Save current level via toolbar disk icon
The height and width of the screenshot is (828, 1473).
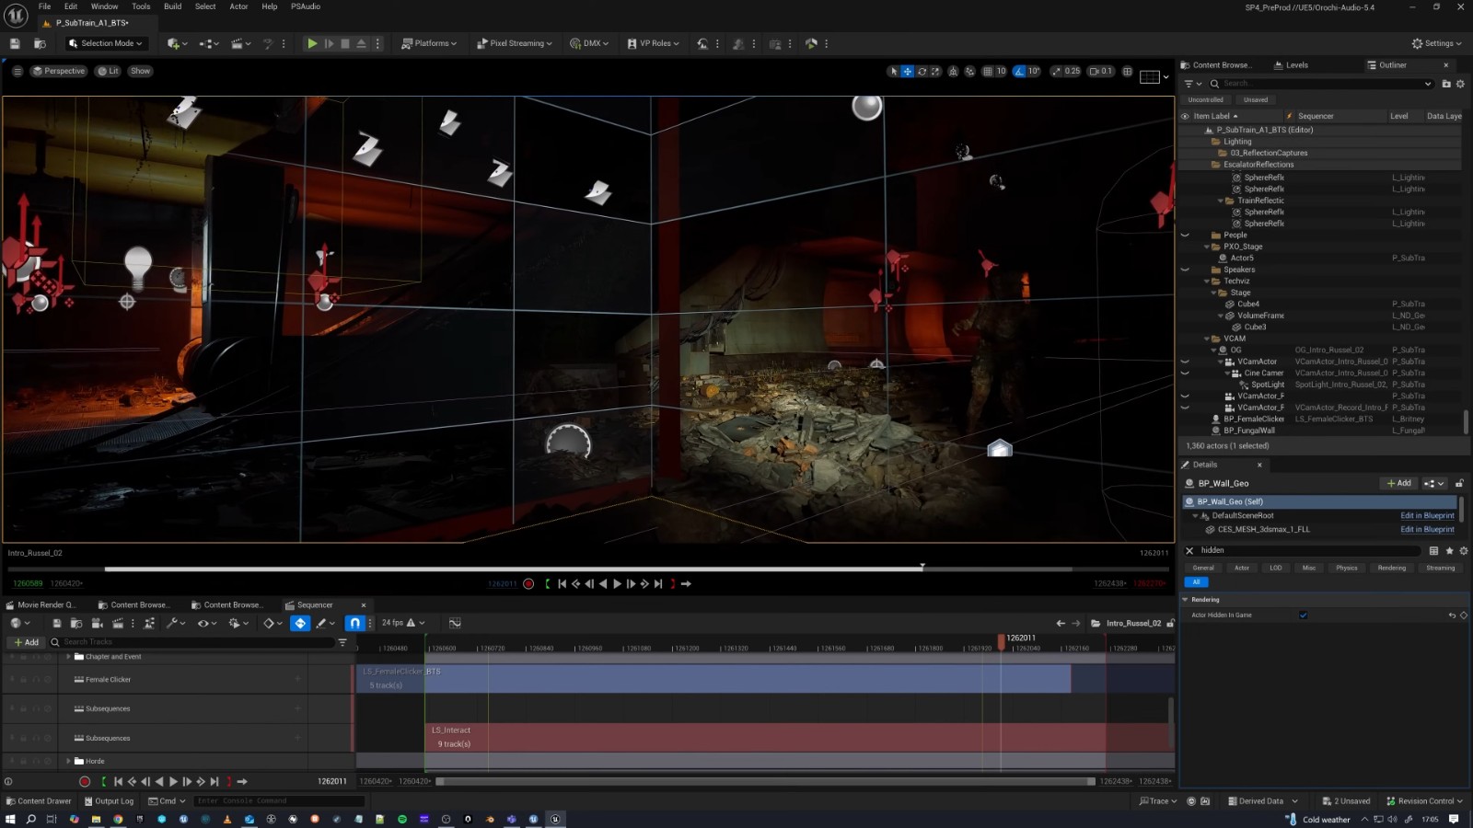click(x=15, y=43)
